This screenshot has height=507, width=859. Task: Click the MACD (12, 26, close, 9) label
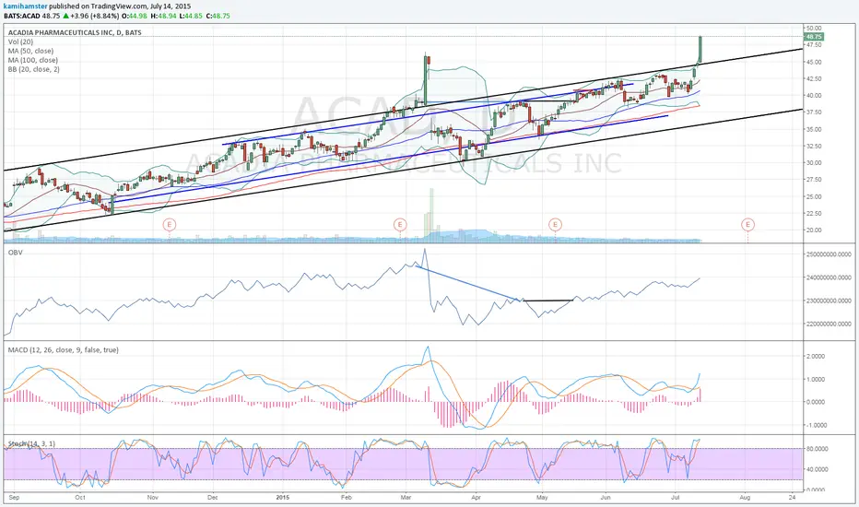point(63,349)
